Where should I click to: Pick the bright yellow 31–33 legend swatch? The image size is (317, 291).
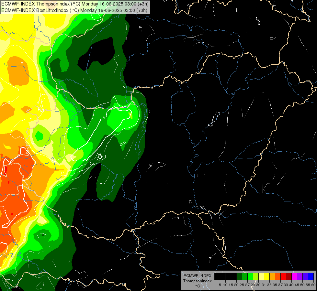coord(267,276)
